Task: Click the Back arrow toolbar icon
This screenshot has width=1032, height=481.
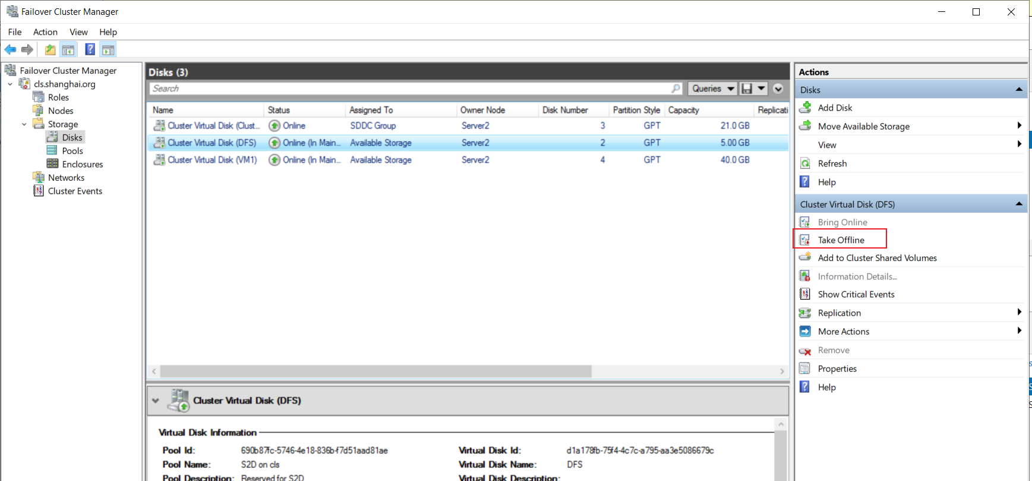Action: 11,50
